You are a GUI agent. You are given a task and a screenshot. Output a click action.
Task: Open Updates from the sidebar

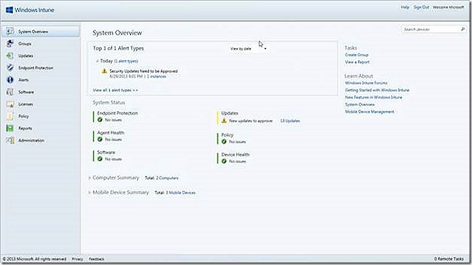25,56
